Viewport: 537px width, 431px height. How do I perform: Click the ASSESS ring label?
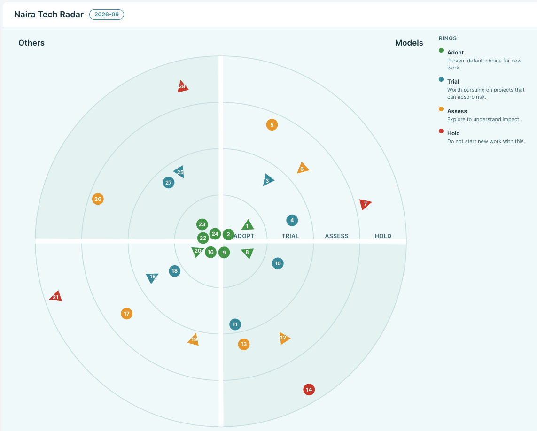coord(337,236)
